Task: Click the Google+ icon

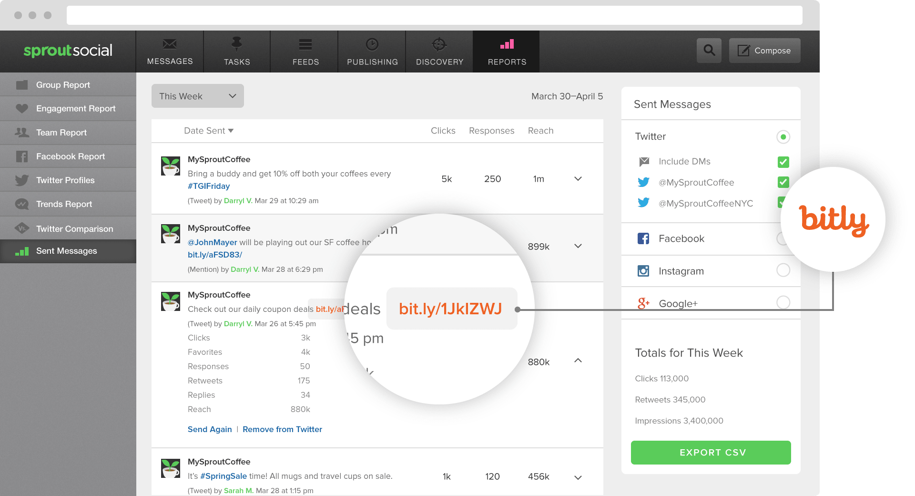Action: 643,303
